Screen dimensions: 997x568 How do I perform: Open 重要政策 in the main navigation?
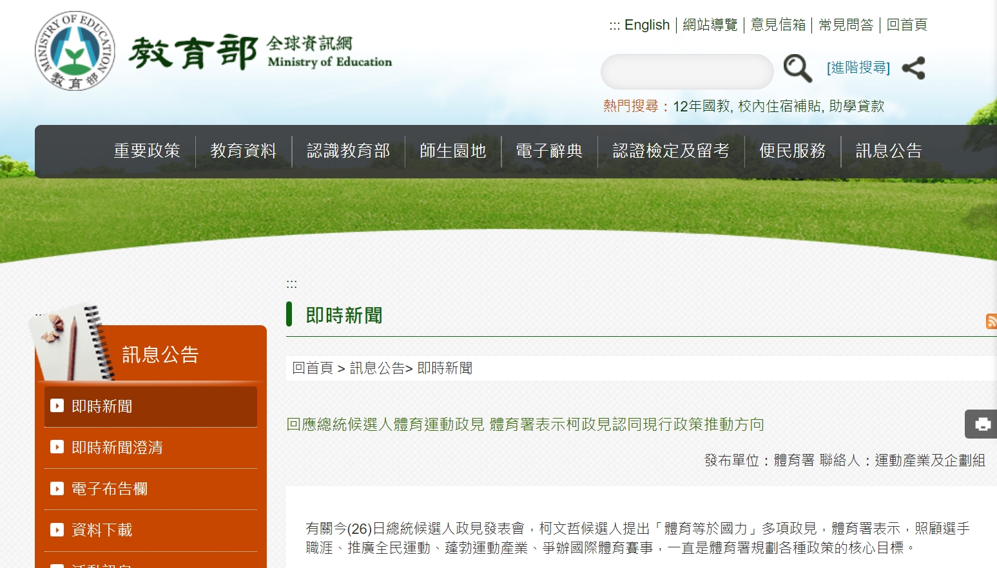pyautogui.click(x=147, y=151)
